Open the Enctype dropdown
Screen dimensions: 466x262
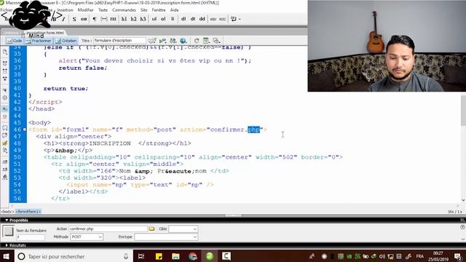[x=166, y=237]
